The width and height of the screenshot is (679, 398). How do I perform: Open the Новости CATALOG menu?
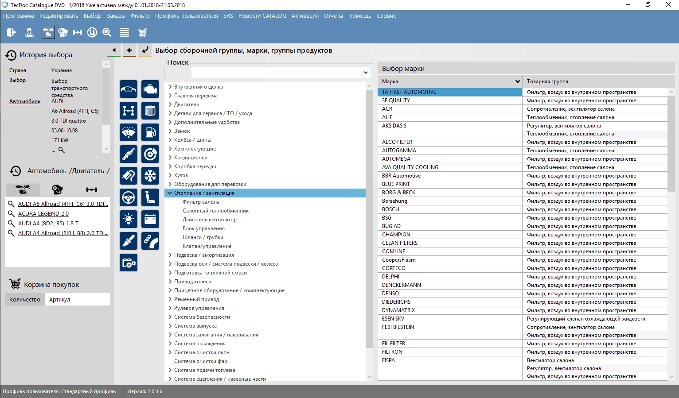(262, 16)
